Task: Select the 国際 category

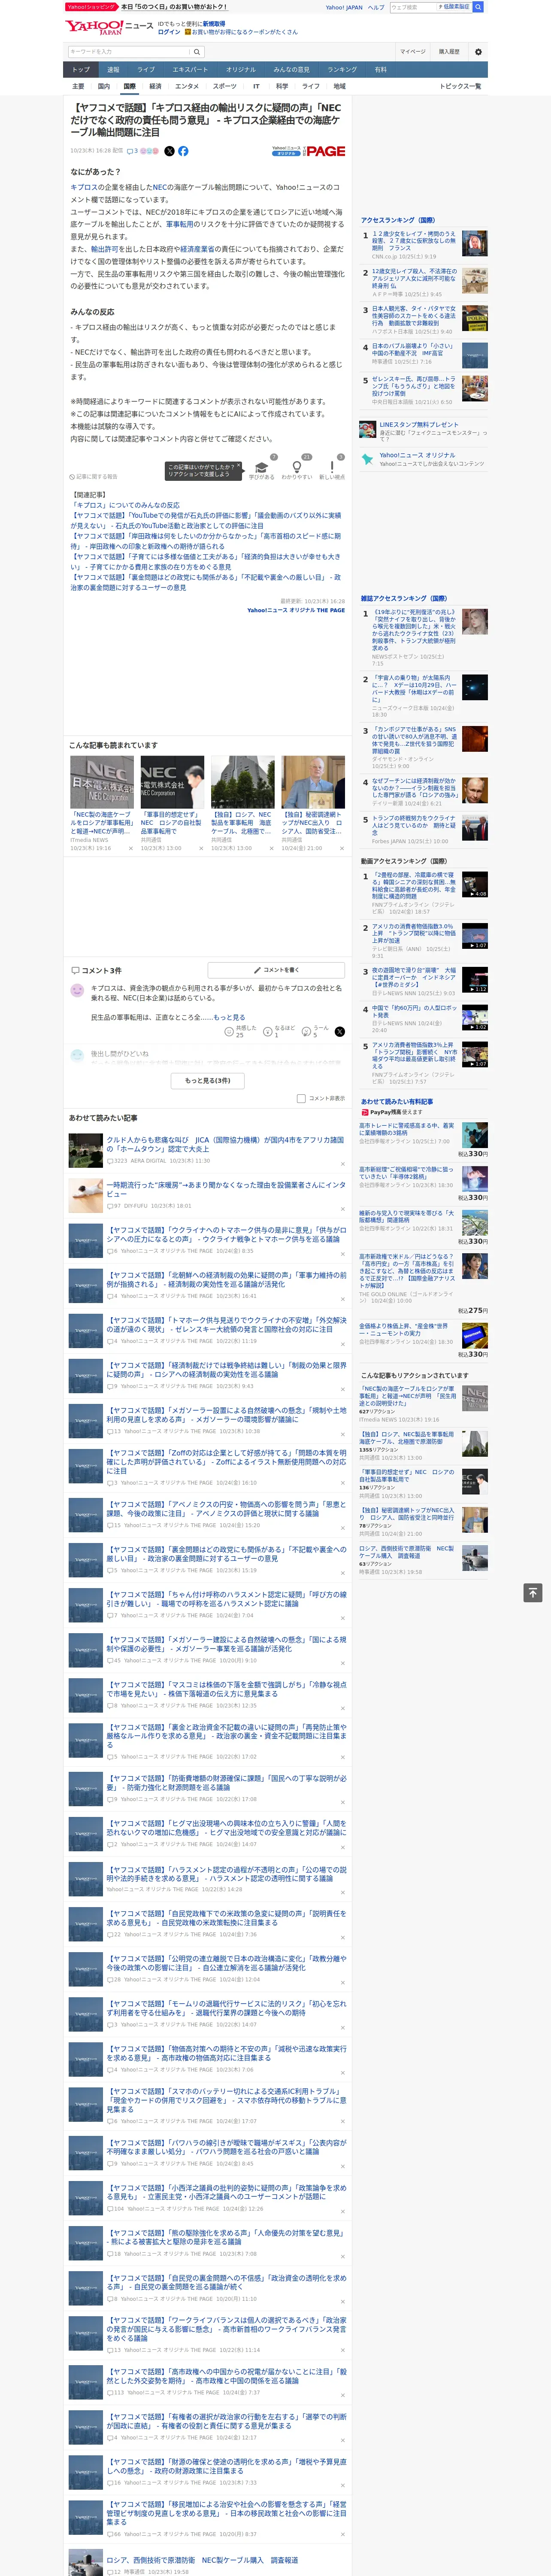Action: click(x=129, y=86)
